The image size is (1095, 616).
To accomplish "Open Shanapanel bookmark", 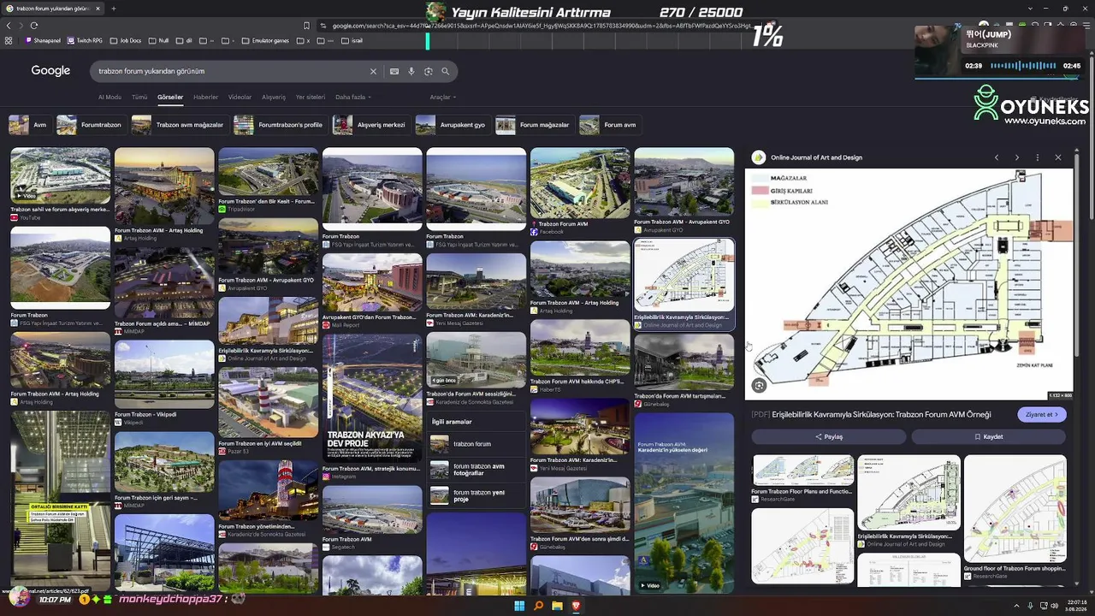I will (44, 40).
